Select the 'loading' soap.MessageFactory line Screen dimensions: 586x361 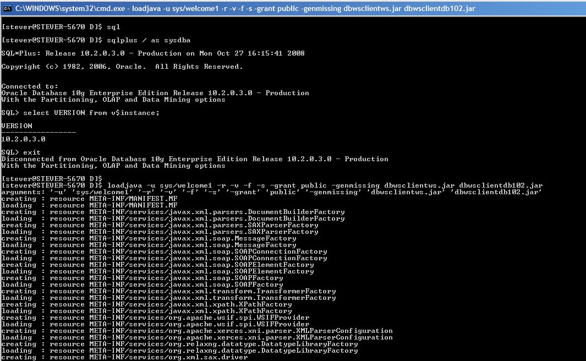pos(149,245)
